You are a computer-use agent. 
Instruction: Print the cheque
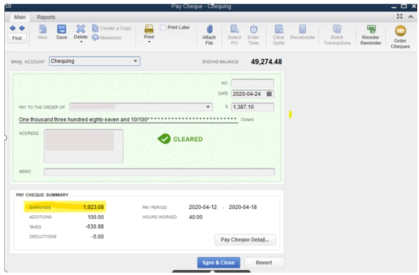click(x=149, y=32)
